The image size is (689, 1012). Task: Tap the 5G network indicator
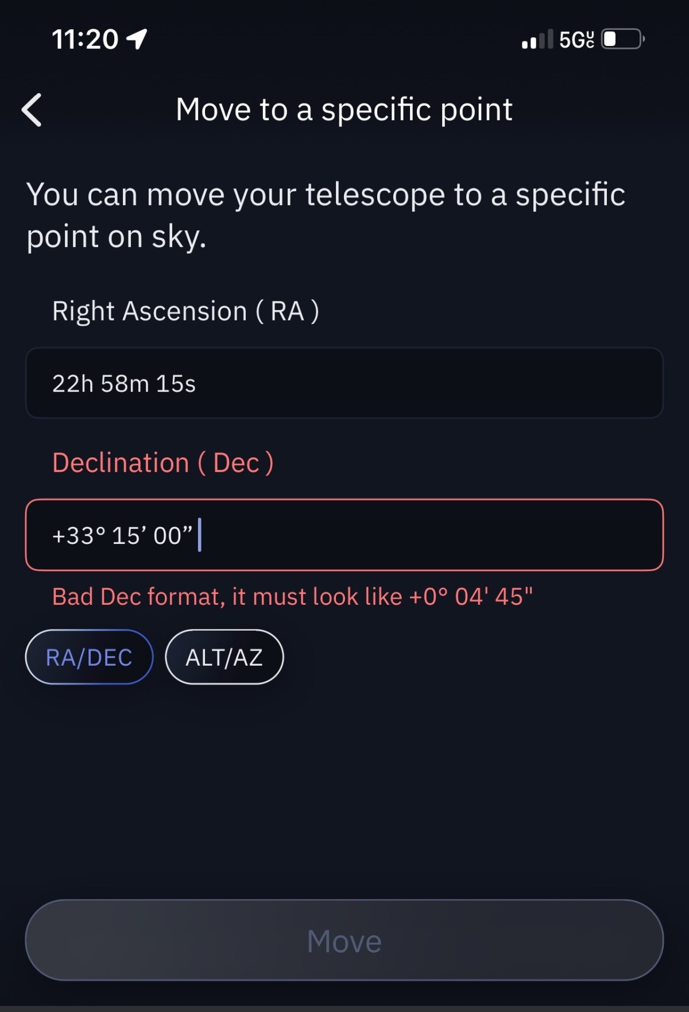point(576,40)
